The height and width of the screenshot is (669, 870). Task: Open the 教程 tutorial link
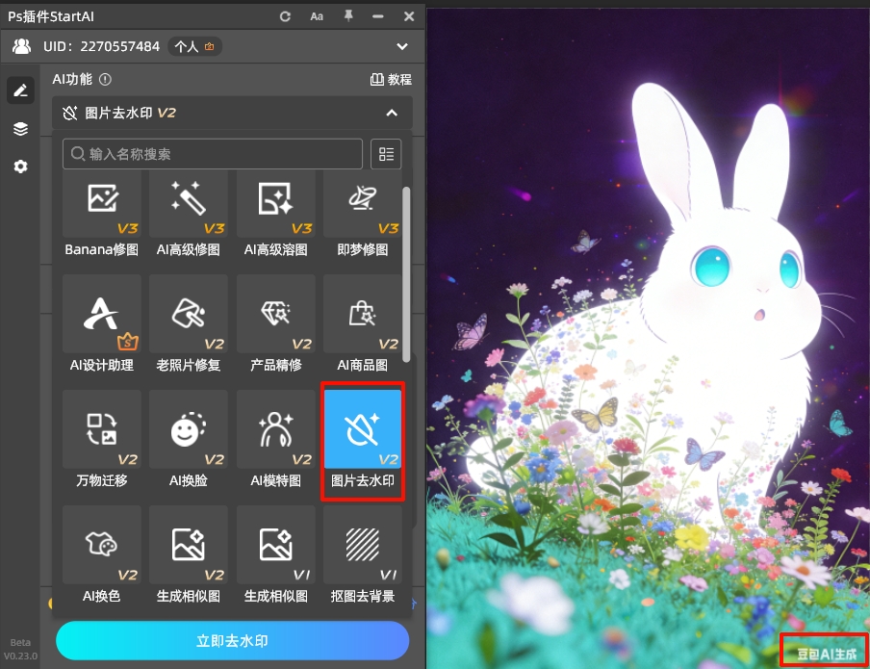point(391,79)
